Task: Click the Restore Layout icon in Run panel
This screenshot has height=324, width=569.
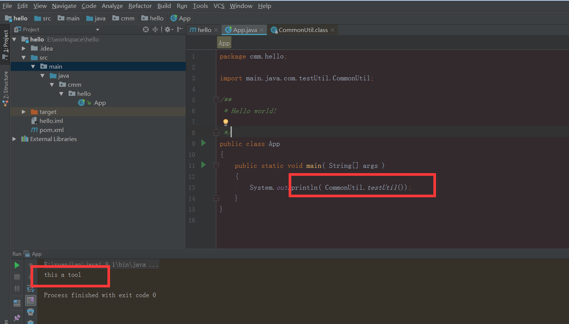Action: pos(17,303)
